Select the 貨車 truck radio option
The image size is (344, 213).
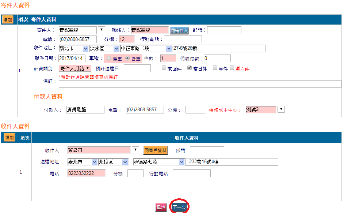127,59
